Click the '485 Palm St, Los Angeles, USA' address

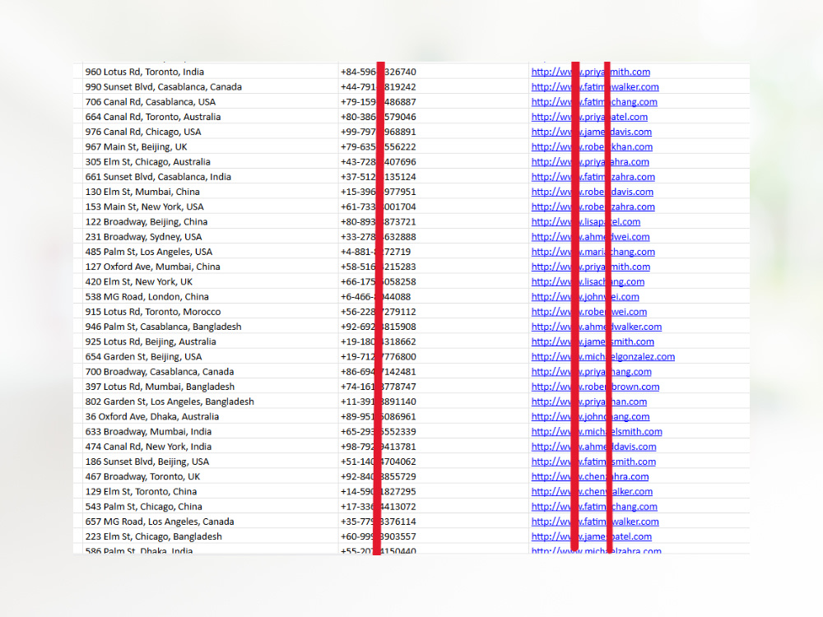(148, 252)
